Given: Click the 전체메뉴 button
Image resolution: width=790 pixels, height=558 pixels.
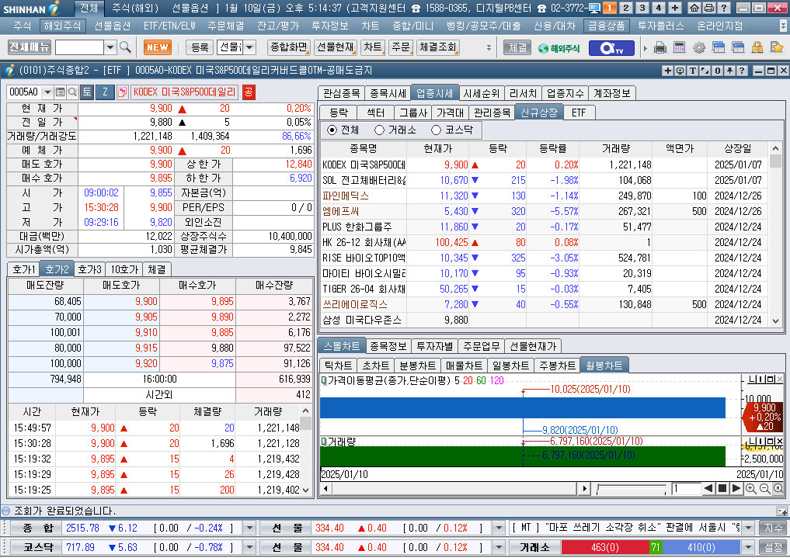Looking at the screenshot, I should pos(30,47).
